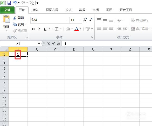Switch to the 视图 tab
The width and height of the screenshot is (152, 126).
pos(109,10)
